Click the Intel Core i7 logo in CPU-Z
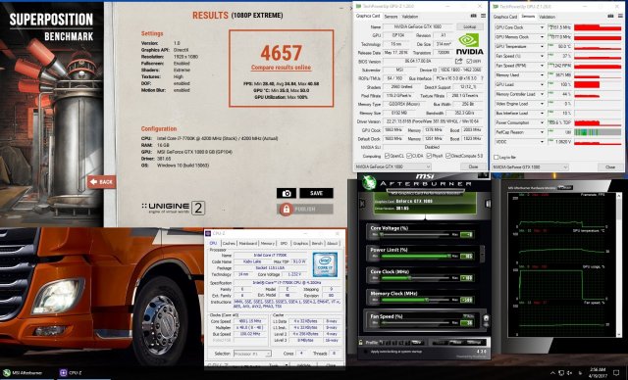628x380 pixels. click(x=325, y=264)
